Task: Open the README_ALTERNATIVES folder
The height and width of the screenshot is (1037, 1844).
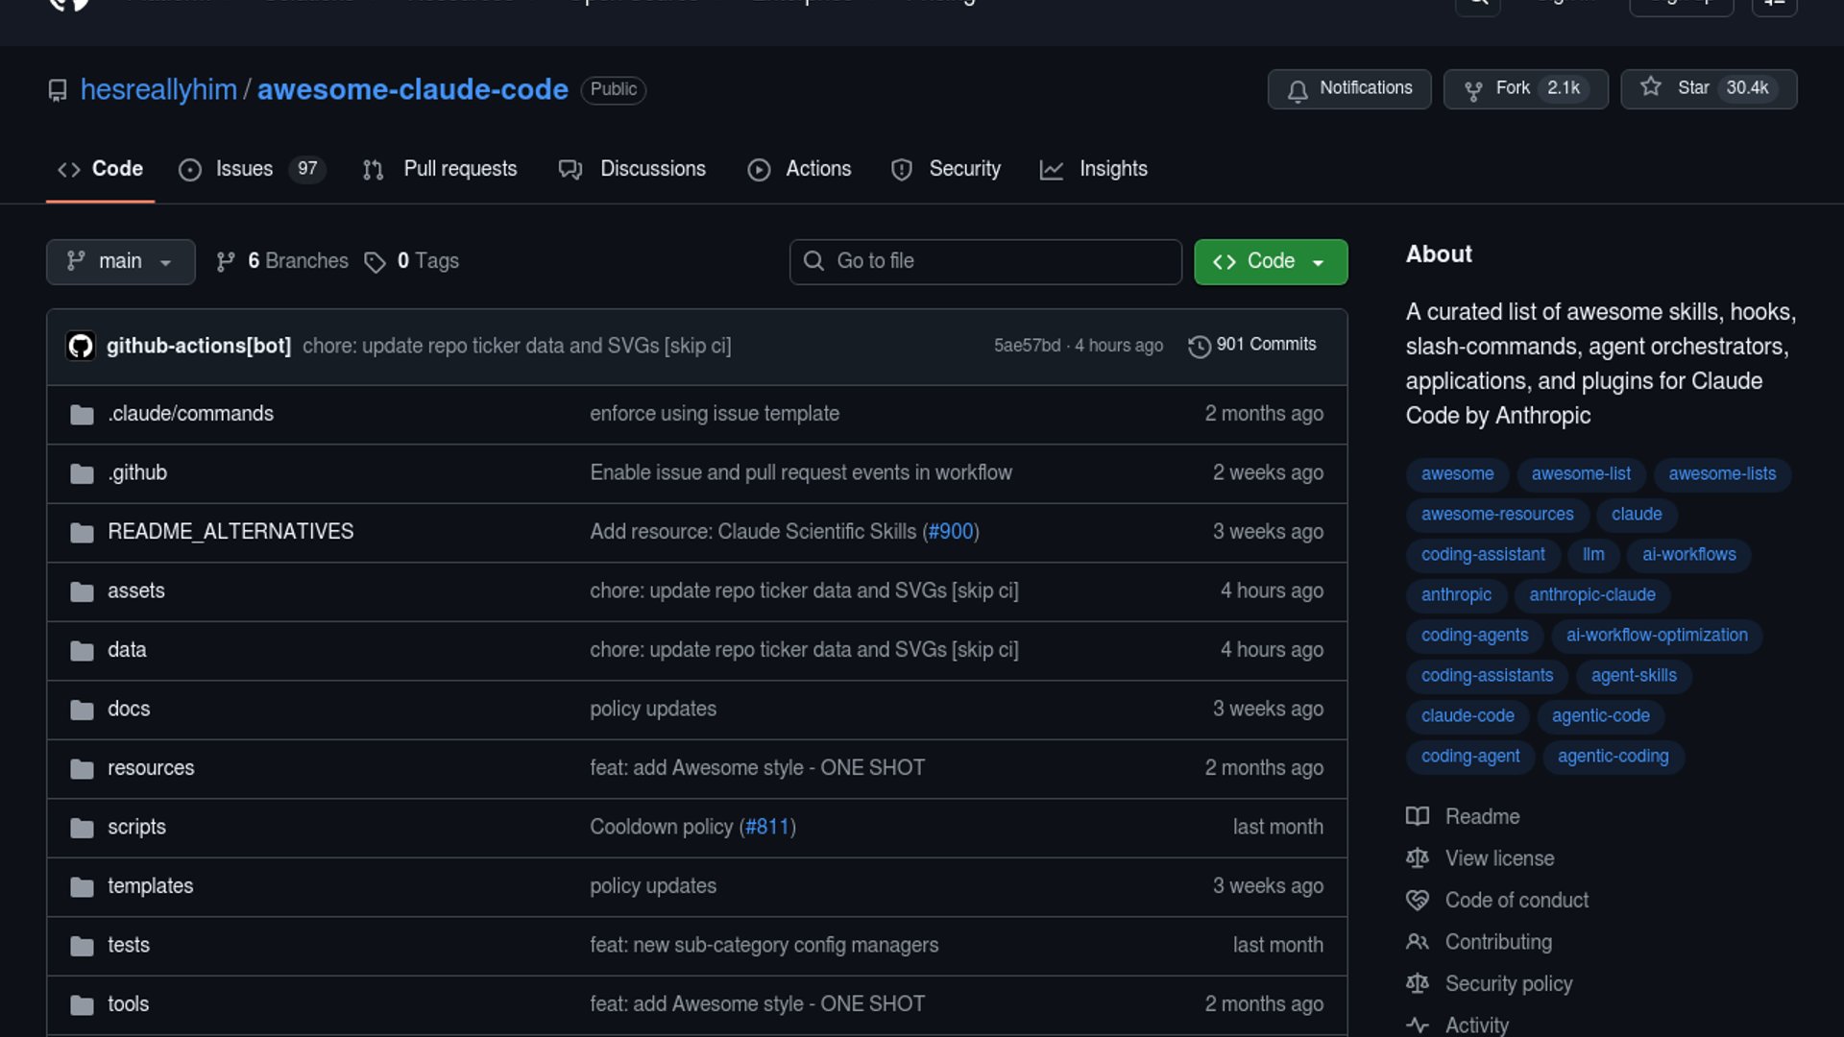Action: coord(230,531)
